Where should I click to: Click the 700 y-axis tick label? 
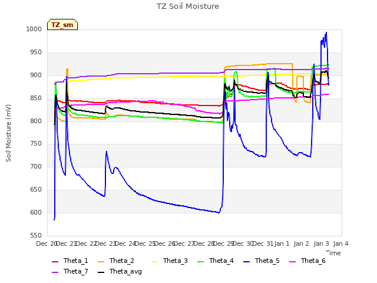click(x=36, y=166)
